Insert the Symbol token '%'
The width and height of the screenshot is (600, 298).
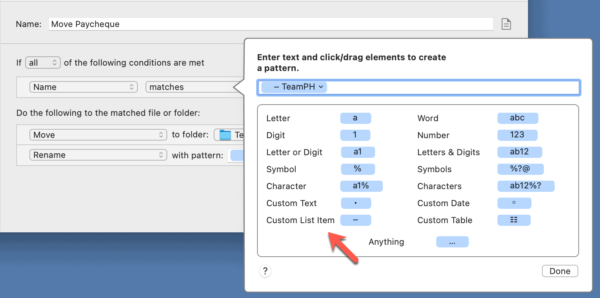pos(358,169)
